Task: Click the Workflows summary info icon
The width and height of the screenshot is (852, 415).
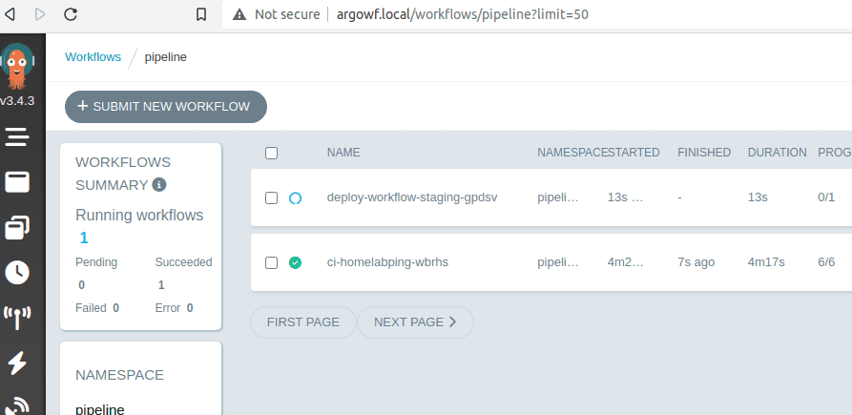Action: [x=159, y=185]
